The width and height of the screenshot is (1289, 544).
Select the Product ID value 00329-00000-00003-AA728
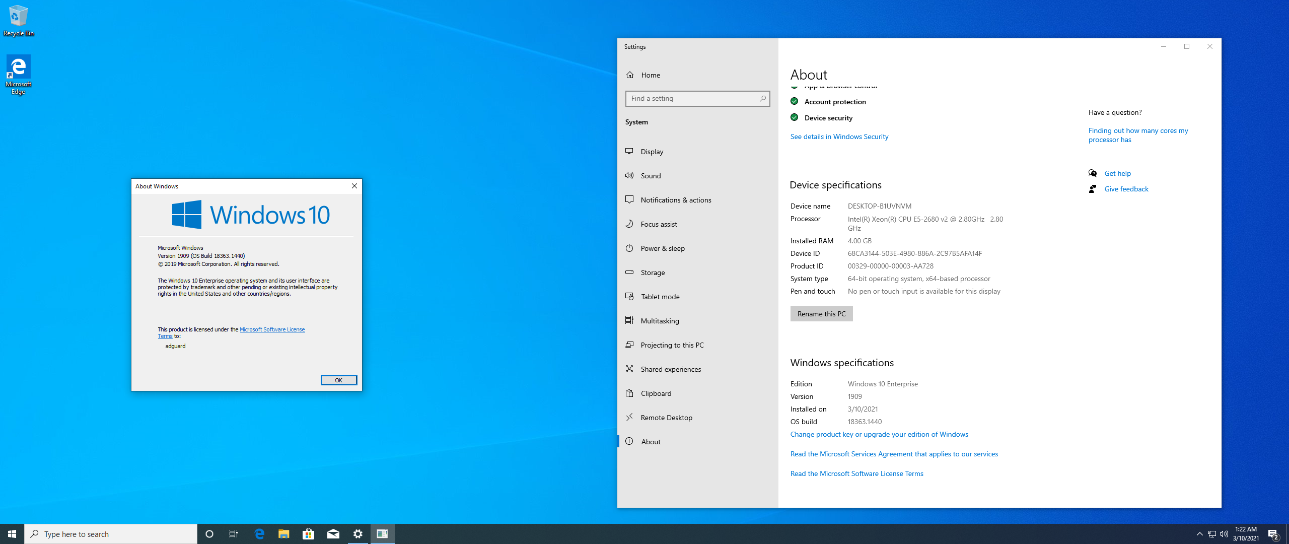pos(890,266)
